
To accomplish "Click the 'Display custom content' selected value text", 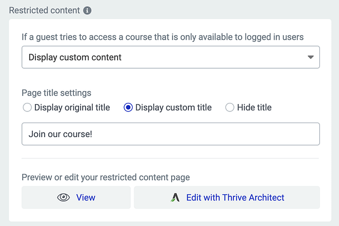I will 75,57.
